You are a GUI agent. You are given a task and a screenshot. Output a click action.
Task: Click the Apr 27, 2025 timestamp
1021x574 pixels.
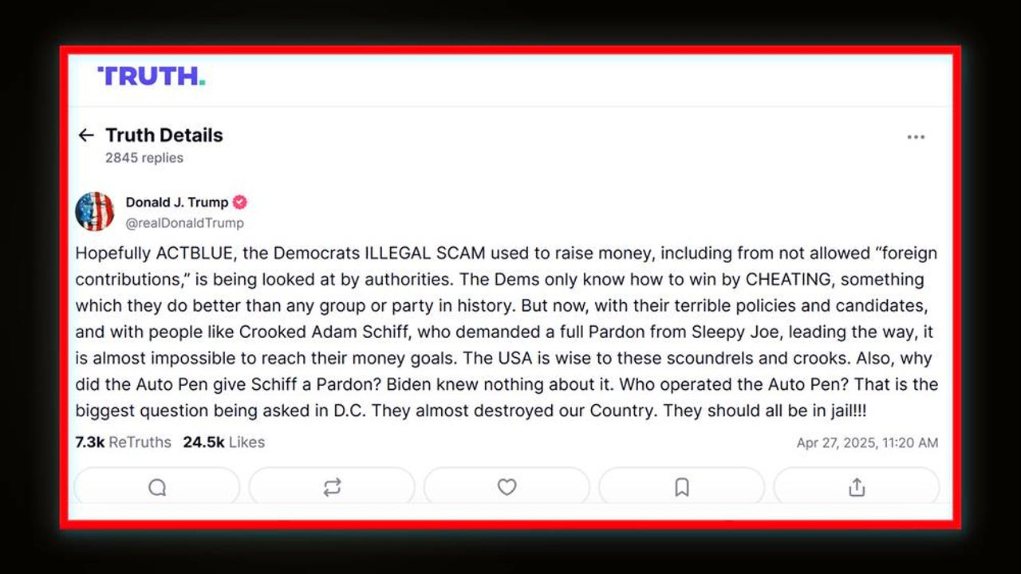pyautogui.click(x=867, y=443)
